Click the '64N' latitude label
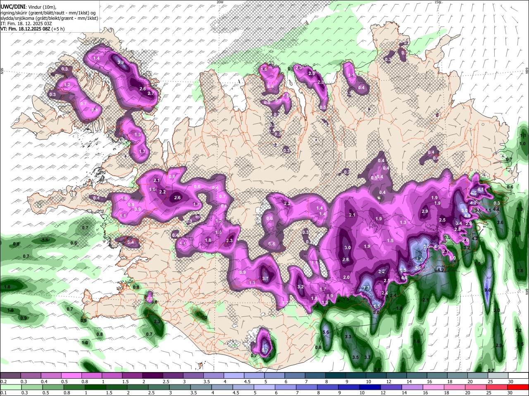Screen dimensions: 529x396 [527, 291]
